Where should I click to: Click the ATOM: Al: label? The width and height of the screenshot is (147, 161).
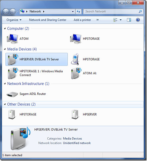[90, 73]
